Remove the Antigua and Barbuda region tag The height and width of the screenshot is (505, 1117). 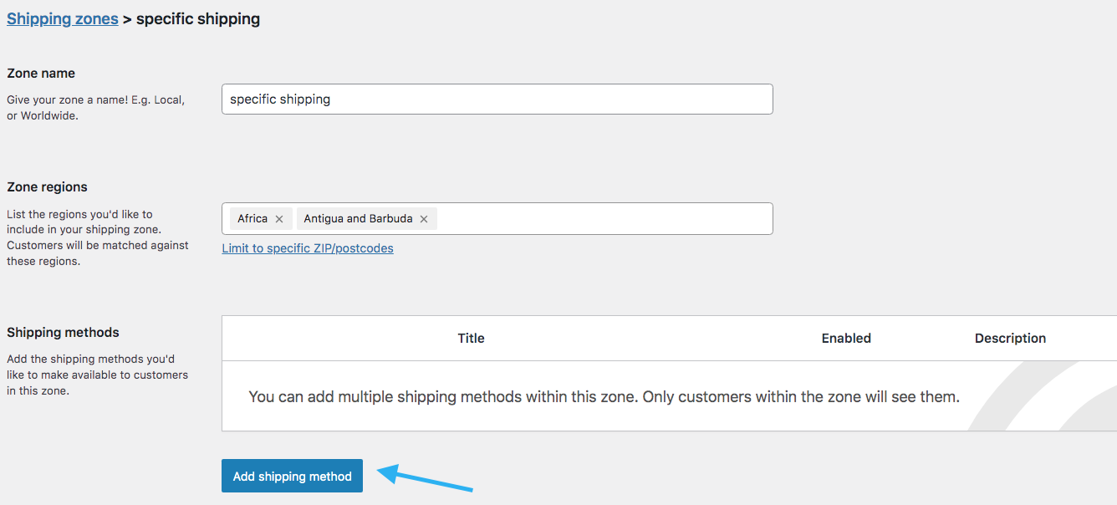424,219
